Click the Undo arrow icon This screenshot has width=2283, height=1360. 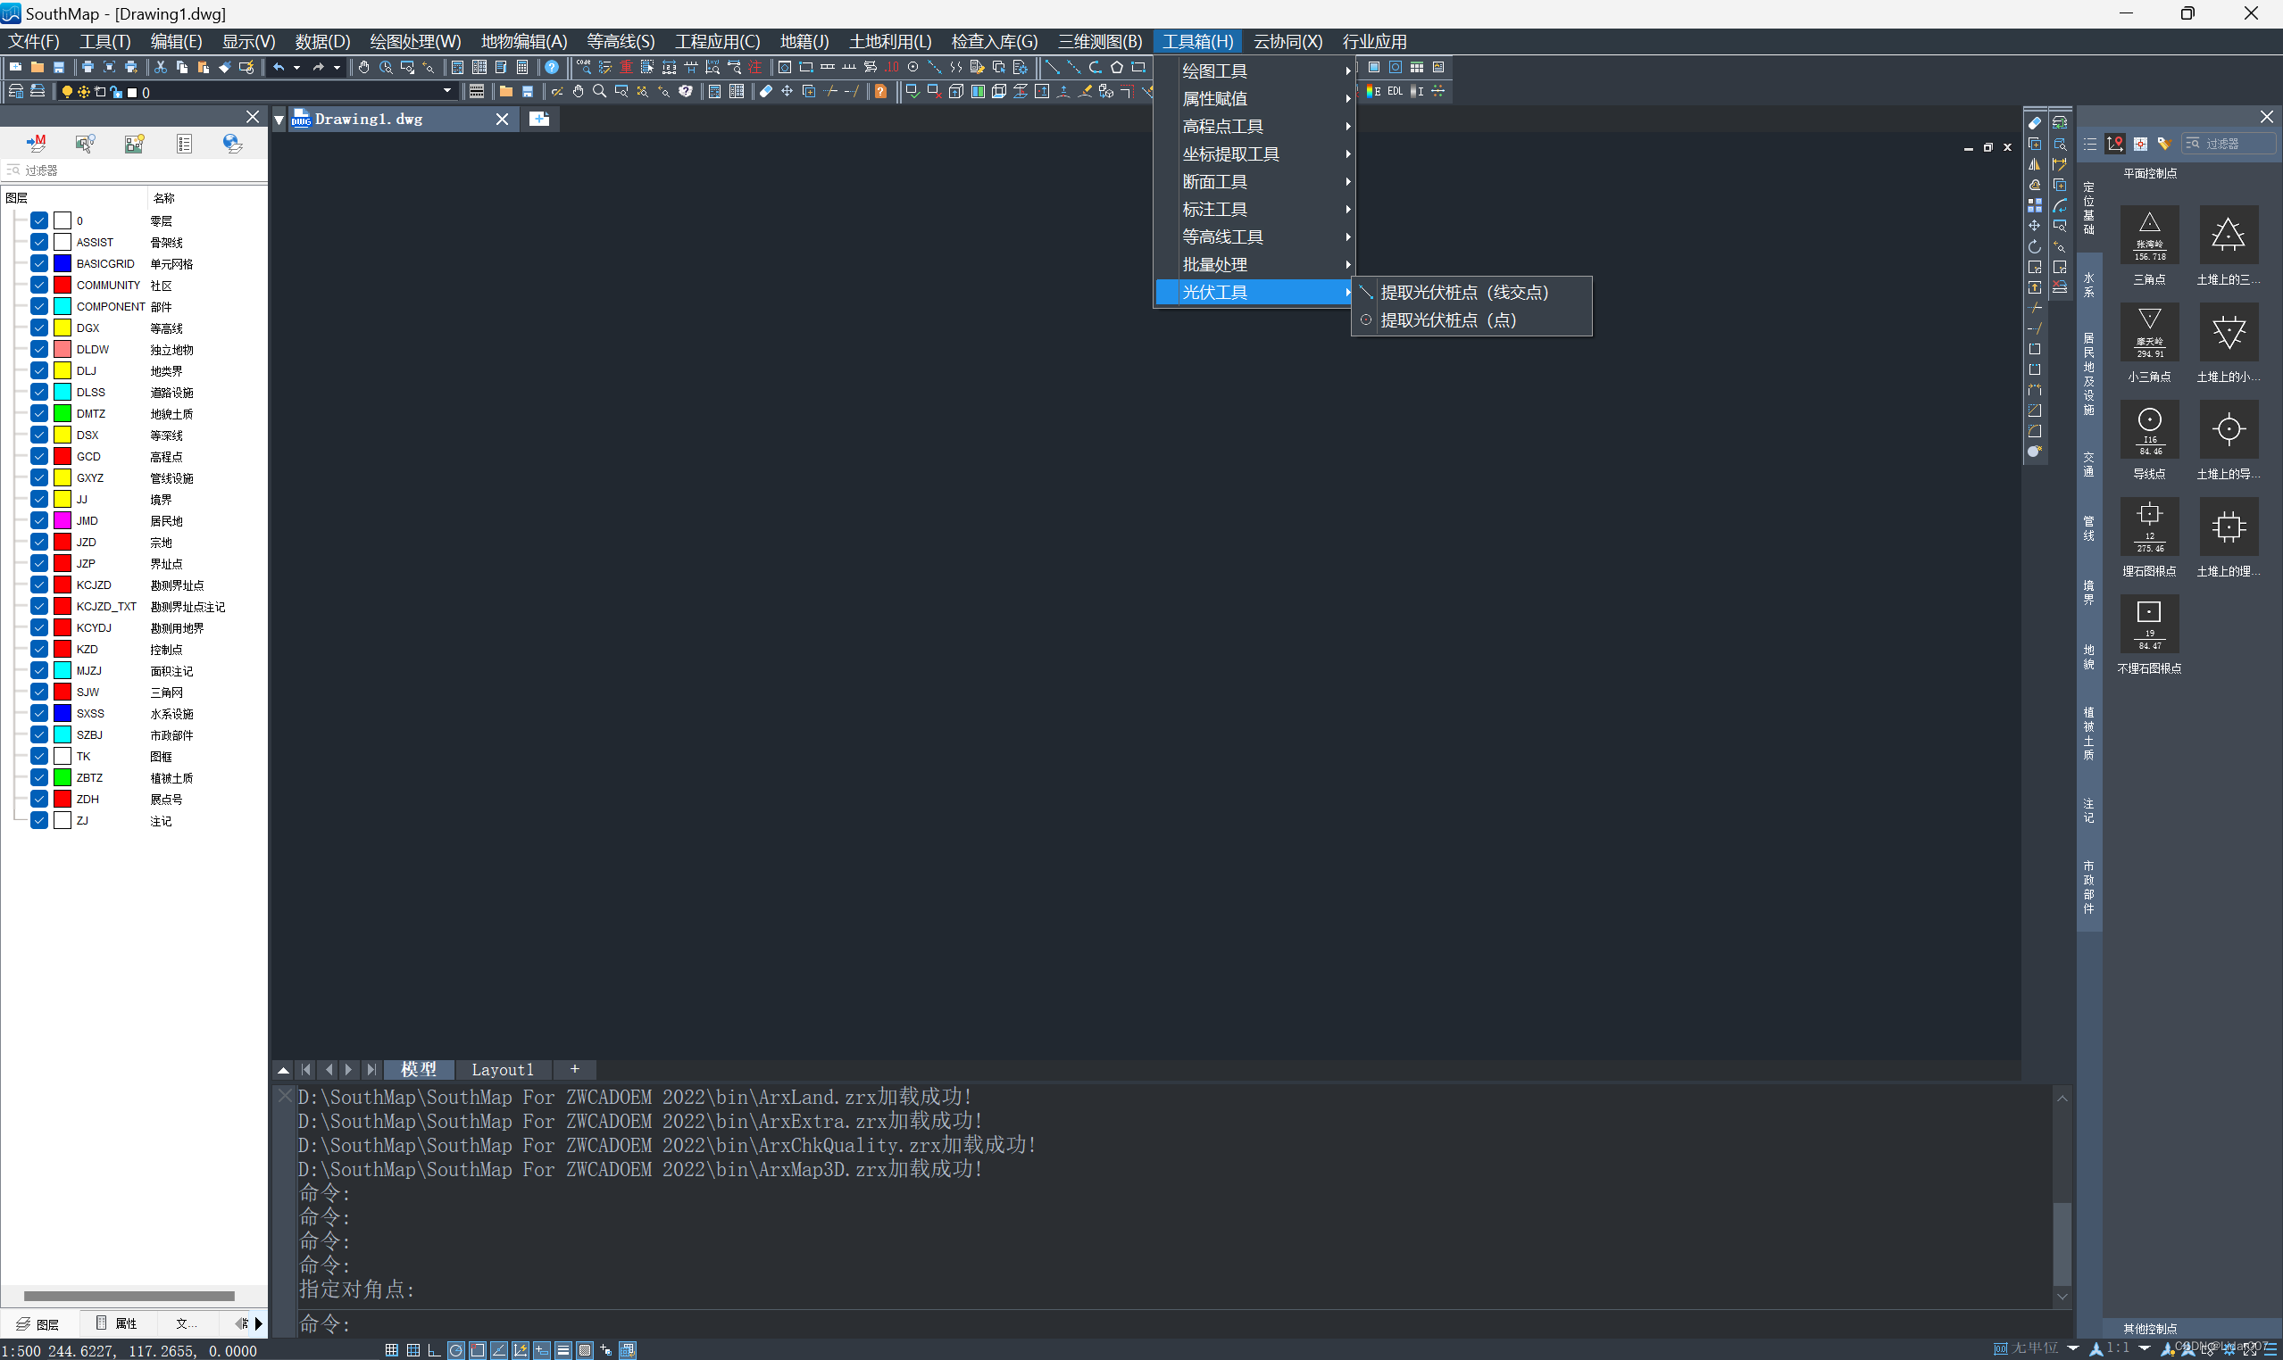[279, 67]
